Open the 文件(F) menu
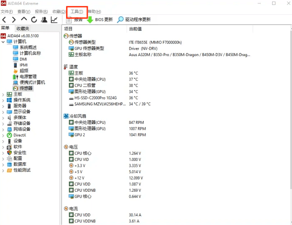 pos(6,11)
